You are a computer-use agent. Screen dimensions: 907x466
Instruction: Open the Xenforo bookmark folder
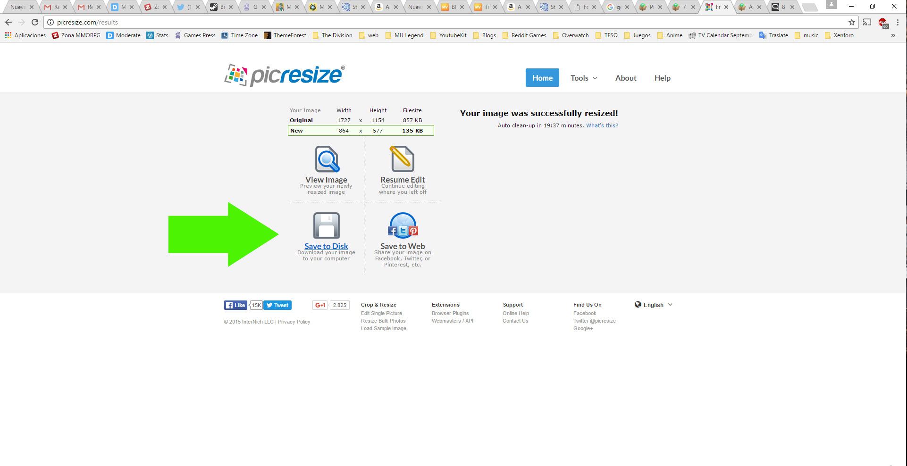[839, 35]
